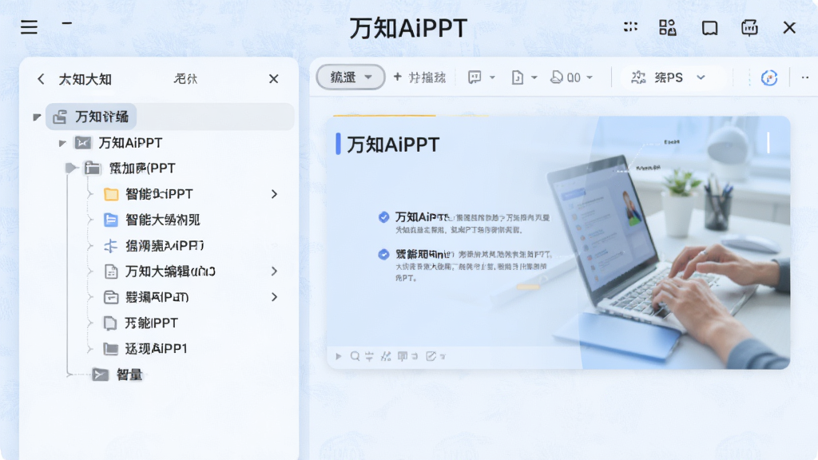Image resolution: width=818 pixels, height=460 pixels.
Task: Go back using the side panel chevron
Action: pyautogui.click(x=41, y=79)
